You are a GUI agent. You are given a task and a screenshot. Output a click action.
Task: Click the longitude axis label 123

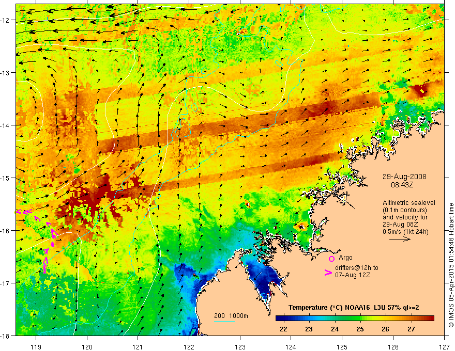click(240, 347)
